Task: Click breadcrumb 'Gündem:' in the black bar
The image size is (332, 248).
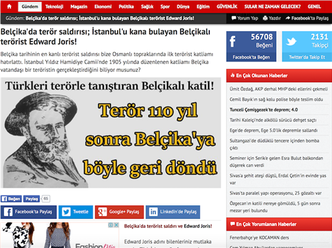Action: point(15,18)
